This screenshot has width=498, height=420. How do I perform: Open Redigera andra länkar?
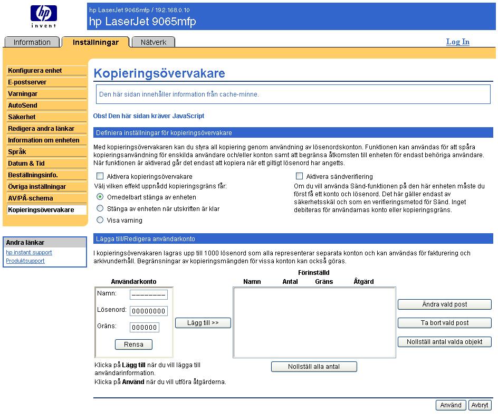tap(46, 128)
